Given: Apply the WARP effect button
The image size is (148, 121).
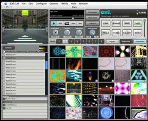Looking at the screenshot, I should tap(127, 24).
